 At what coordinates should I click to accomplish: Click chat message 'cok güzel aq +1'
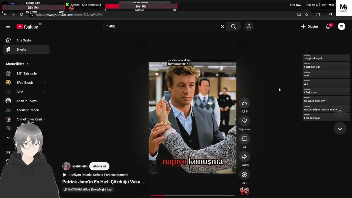[x=326, y=57]
